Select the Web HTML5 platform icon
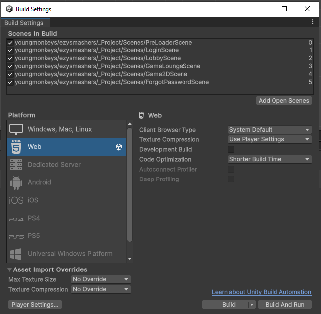The width and height of the screenshot is (321, 314). point(16,147)
